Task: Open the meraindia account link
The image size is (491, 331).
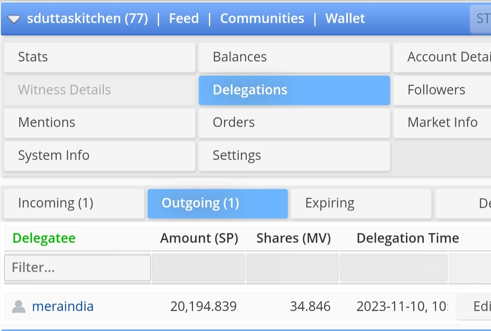Action: point(63,307)
